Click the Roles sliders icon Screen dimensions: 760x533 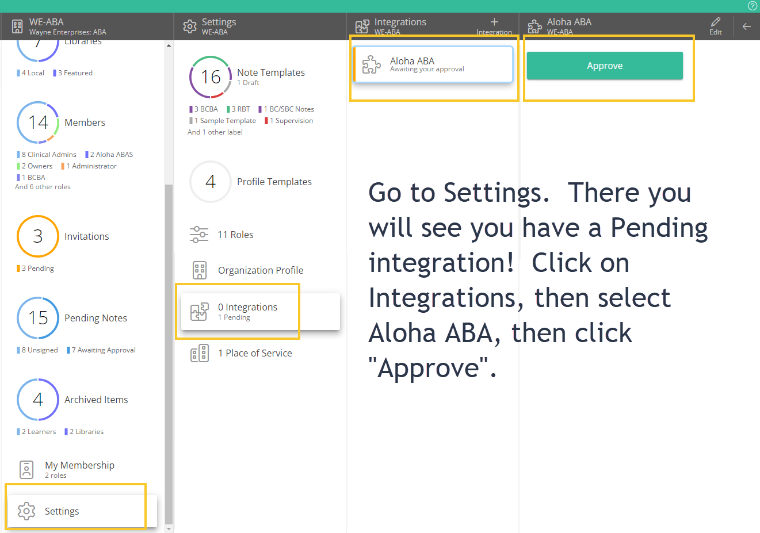pyautogui.click(x=199, y=235)
